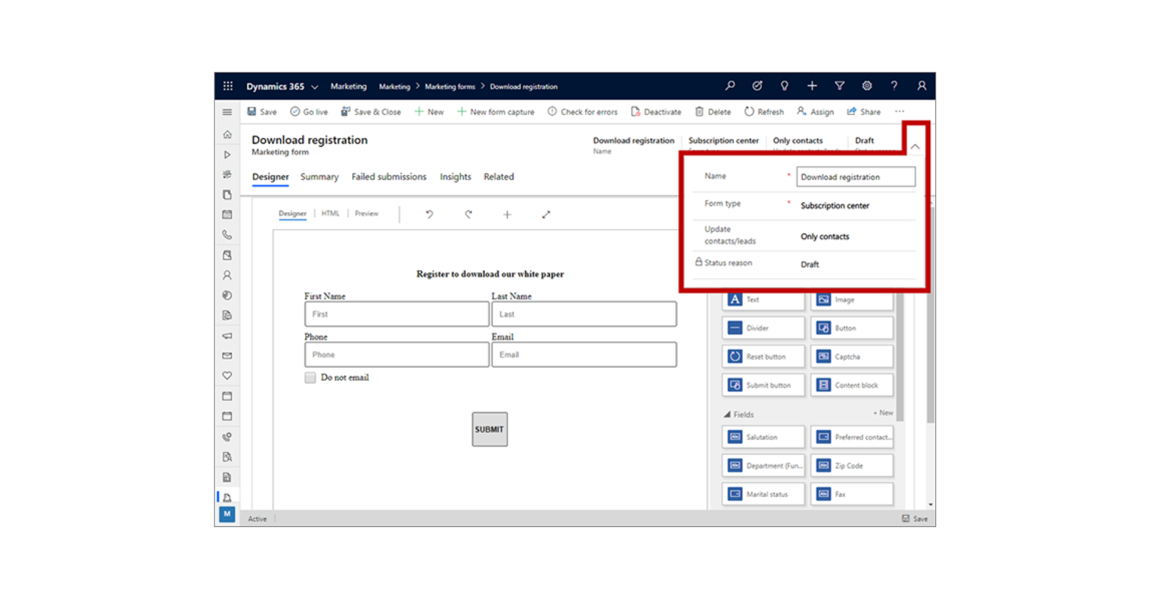
Task: Switch to the Insights tab
Action: click(455, 177)
